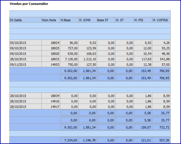Select the date cell 05/10/2015
The height and width of the screenshot is (144, 181).
pyautogui.click(x=25, y=43)
